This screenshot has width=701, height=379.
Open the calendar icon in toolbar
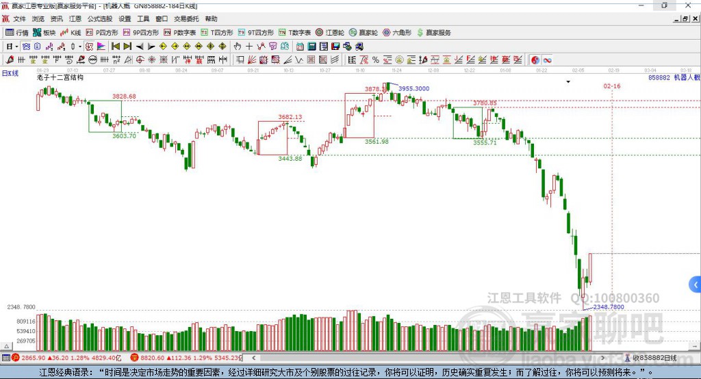click(300, 47)
